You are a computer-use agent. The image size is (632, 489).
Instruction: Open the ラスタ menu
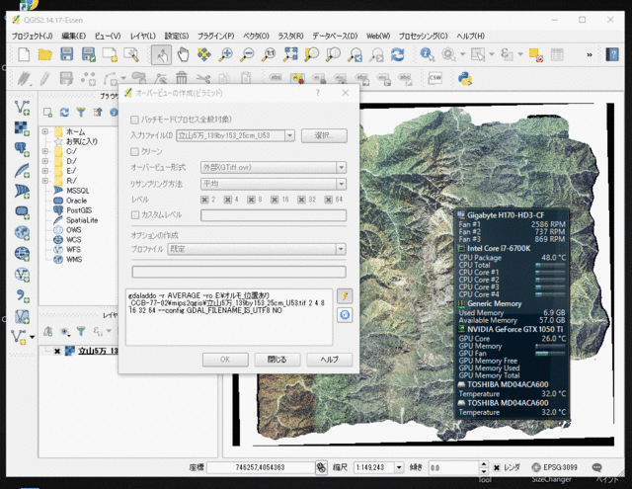[x=290, y=36]
